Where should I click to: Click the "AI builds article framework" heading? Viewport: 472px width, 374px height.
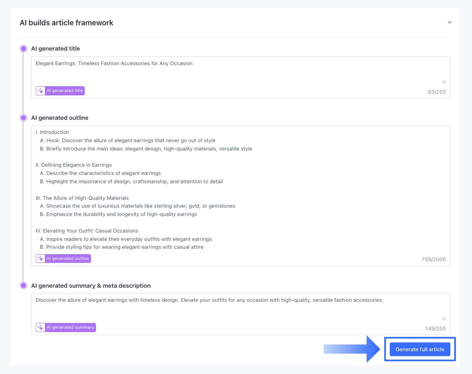(66, 23)
